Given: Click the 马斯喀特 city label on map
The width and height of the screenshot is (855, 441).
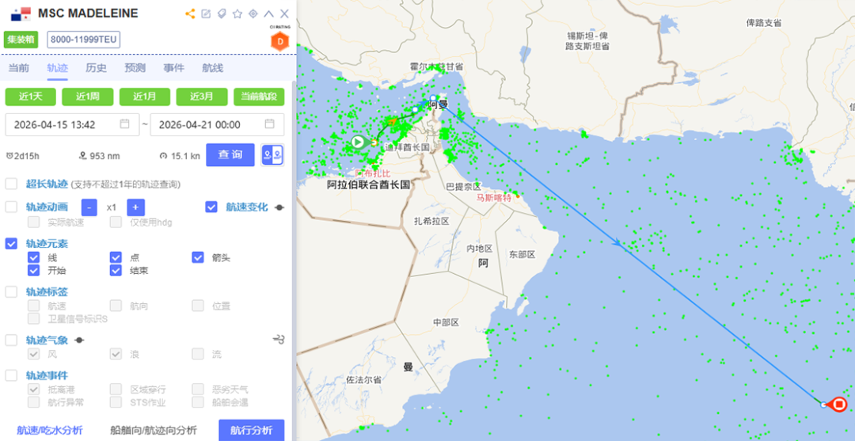Looking at the screenshot, I should 494,198.
